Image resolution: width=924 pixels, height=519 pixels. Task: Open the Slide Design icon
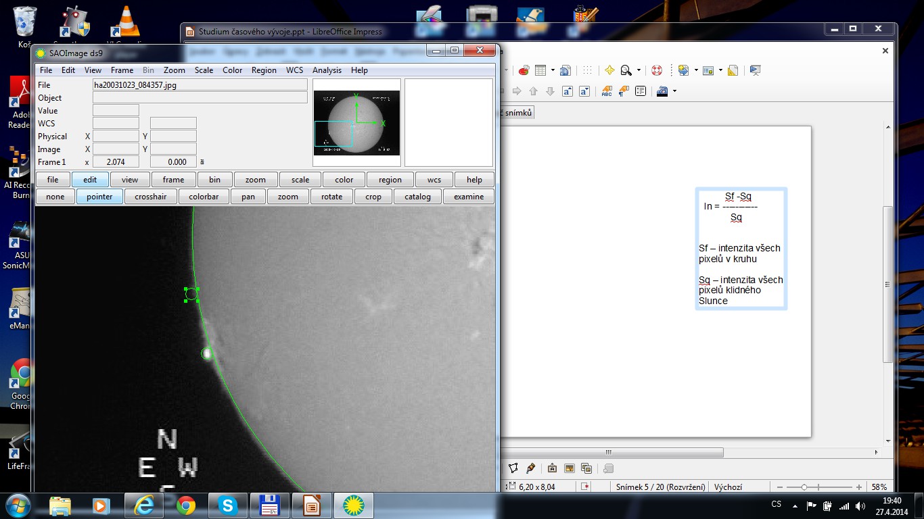(x=733, y=70)
